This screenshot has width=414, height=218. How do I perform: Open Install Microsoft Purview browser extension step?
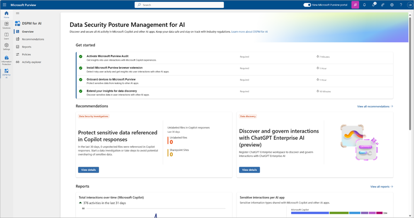pos(235,69)
